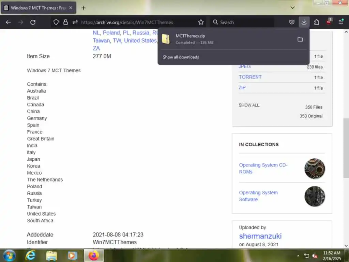Click the Operating System Software thumbnail

tap(315, 196)
